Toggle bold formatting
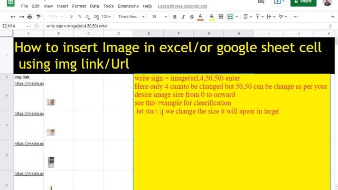338x190 pixels. coord(175,16)
